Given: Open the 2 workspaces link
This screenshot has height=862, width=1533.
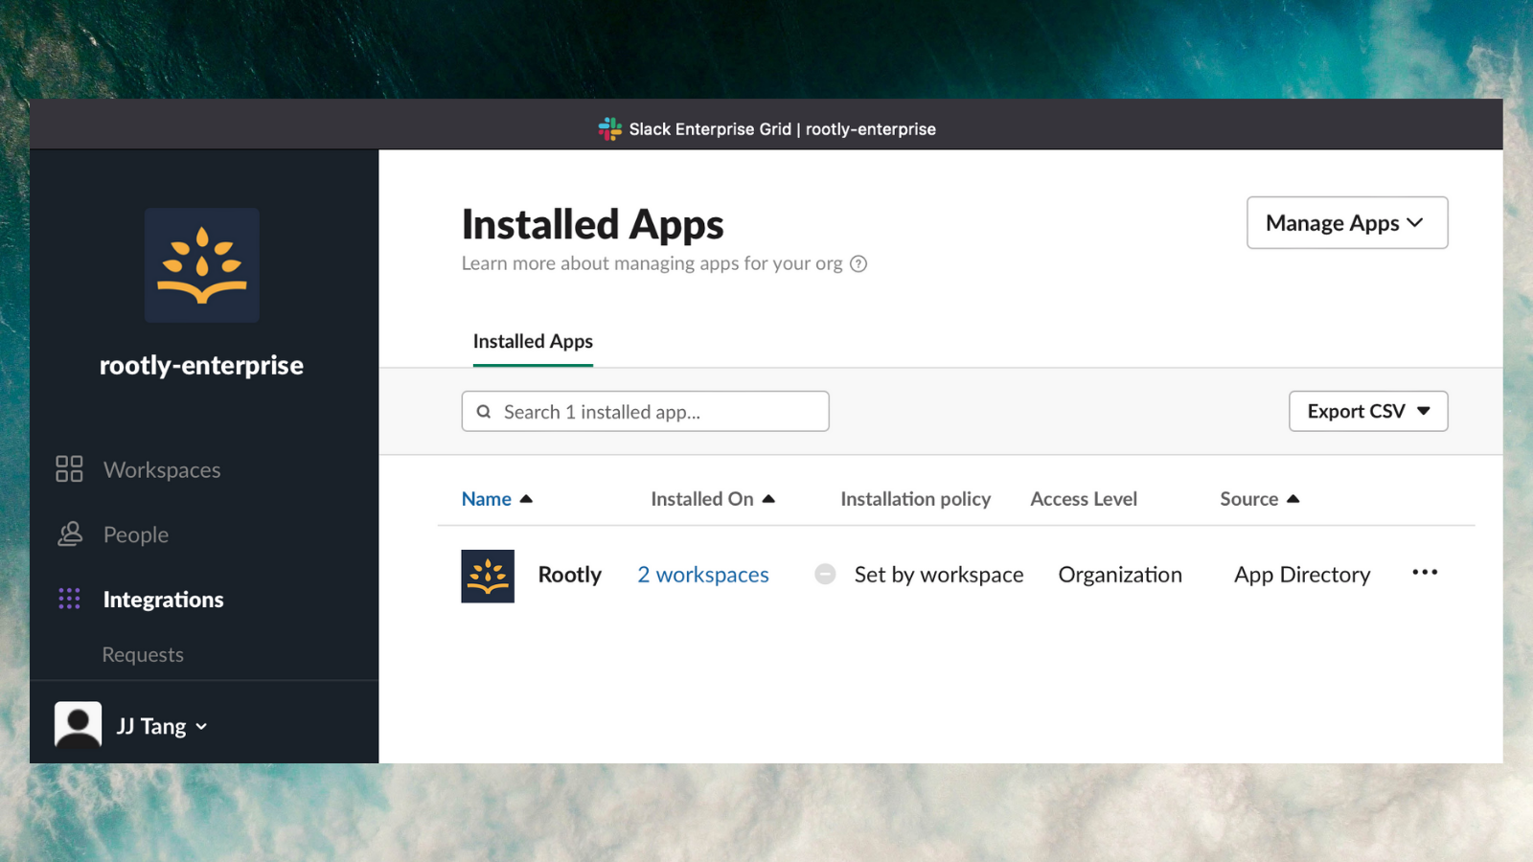Looking at the screenshot, I should pyautogui.click(x=702, y=574).
